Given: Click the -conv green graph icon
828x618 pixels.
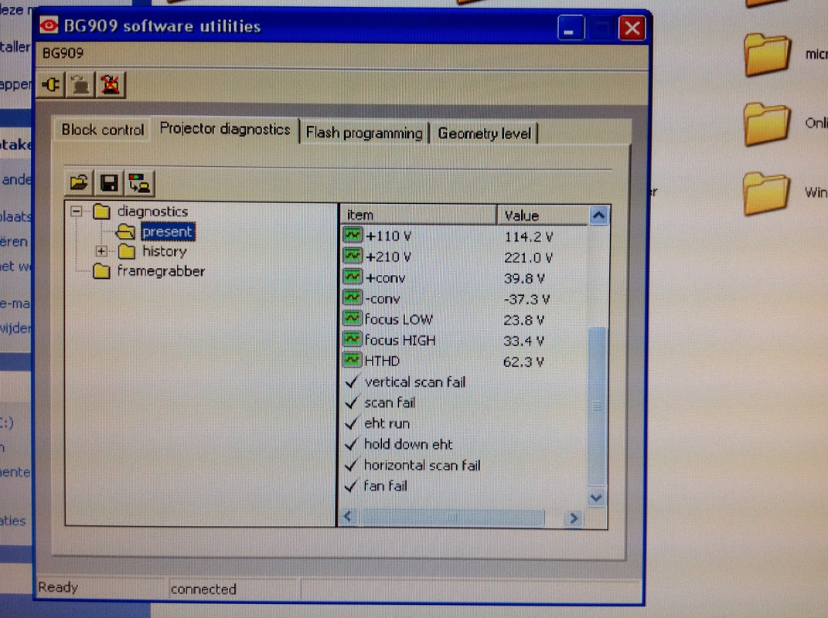Looking at the screenshot, I should tap(353, 297).
